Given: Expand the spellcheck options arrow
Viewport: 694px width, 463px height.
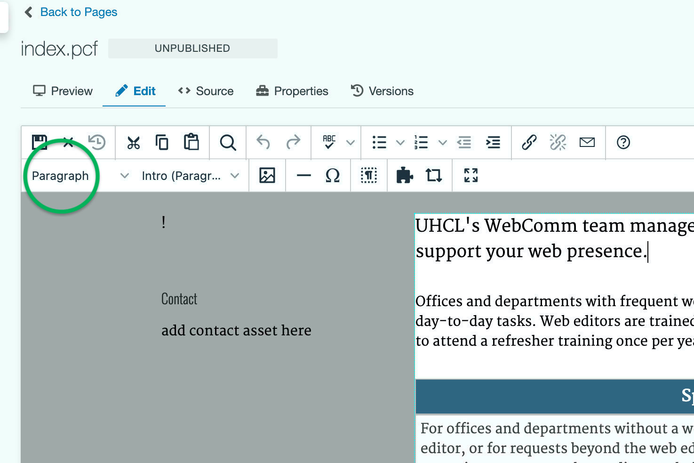Looking at the screenshot, I should click(350, 142).
